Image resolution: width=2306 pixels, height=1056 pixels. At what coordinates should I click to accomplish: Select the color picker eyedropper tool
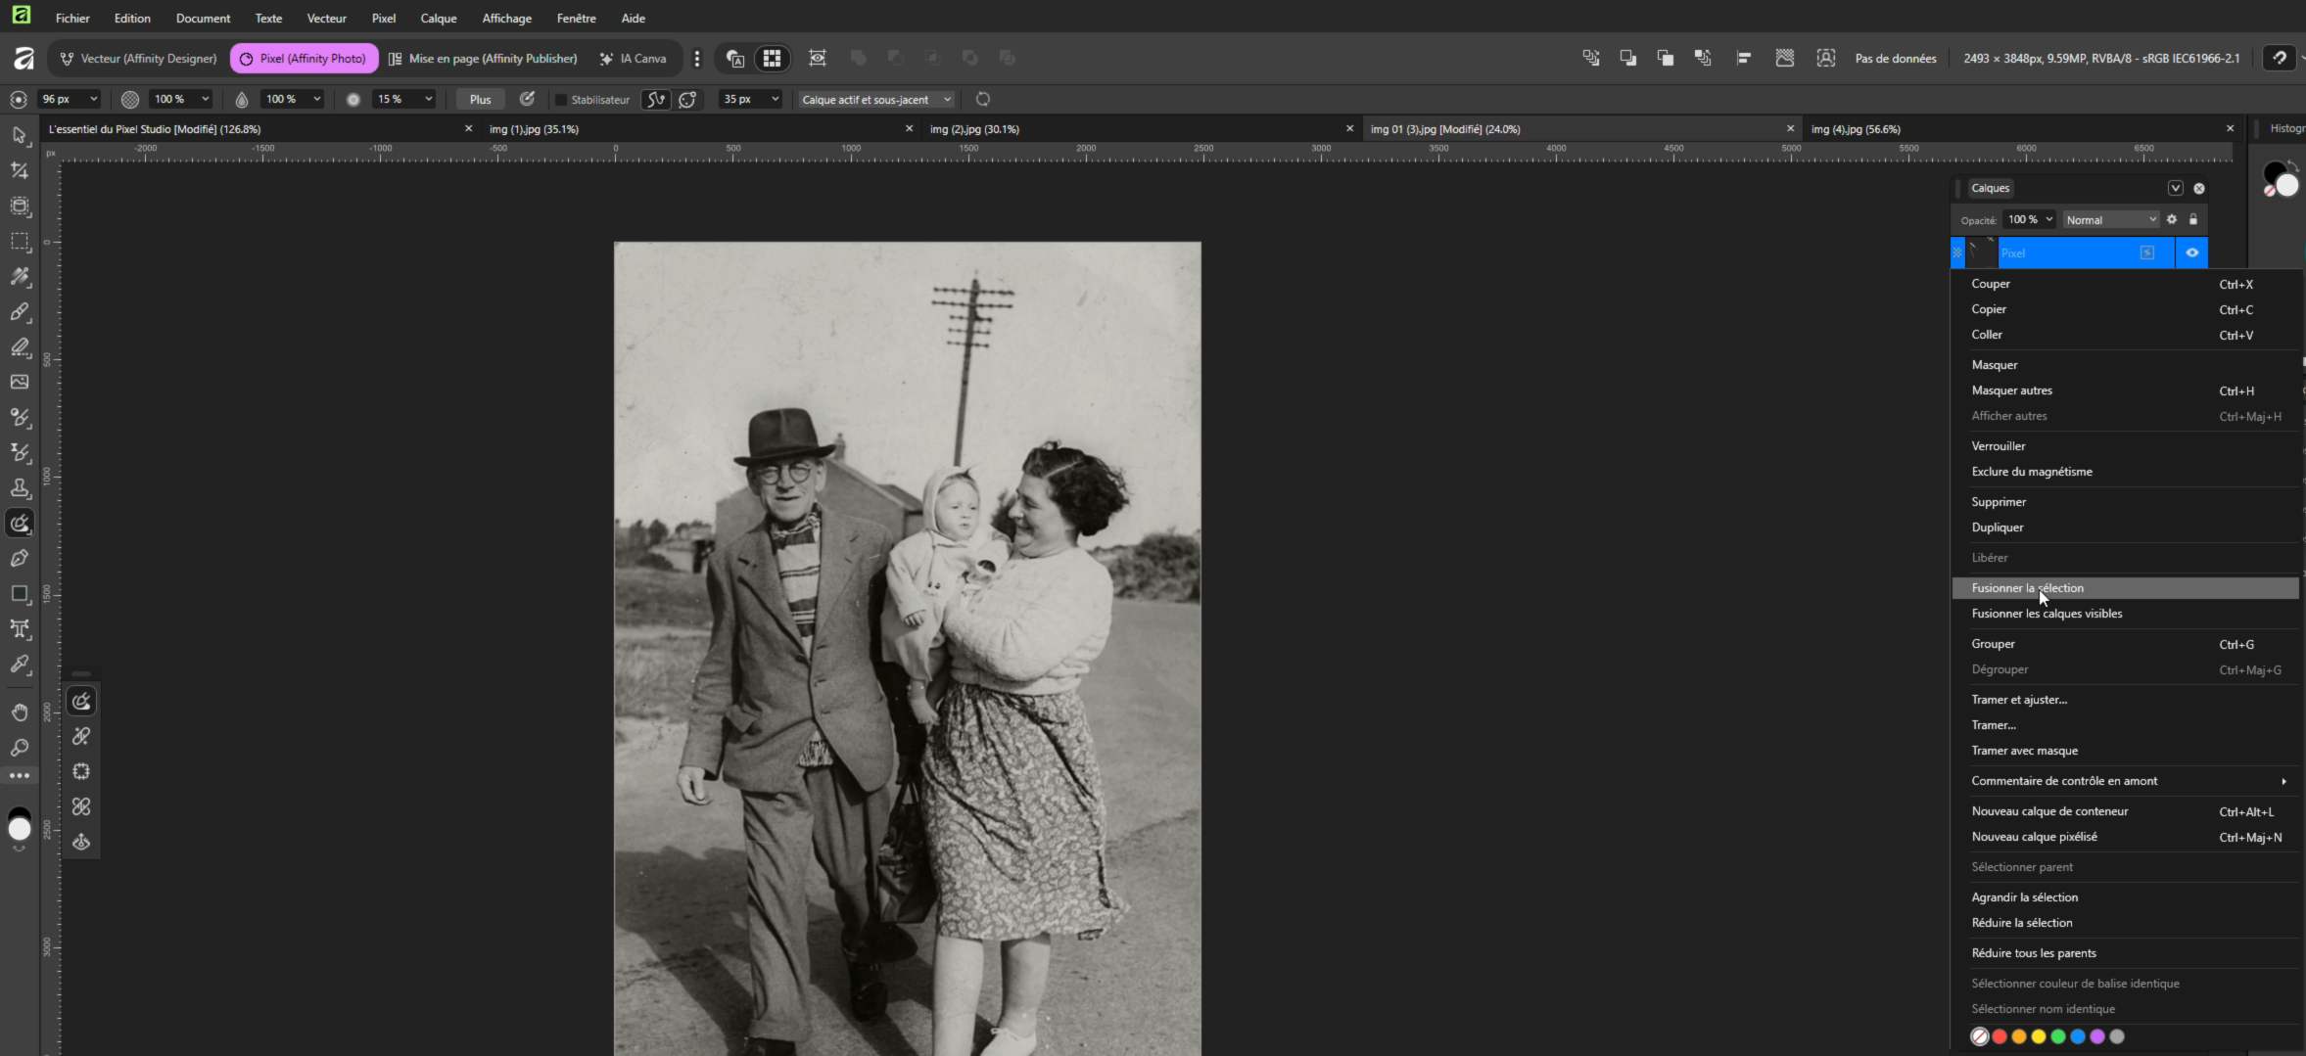(20, 665)
